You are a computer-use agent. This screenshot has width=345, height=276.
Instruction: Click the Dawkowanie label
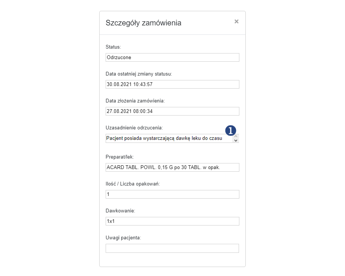[x=120, y=211]
